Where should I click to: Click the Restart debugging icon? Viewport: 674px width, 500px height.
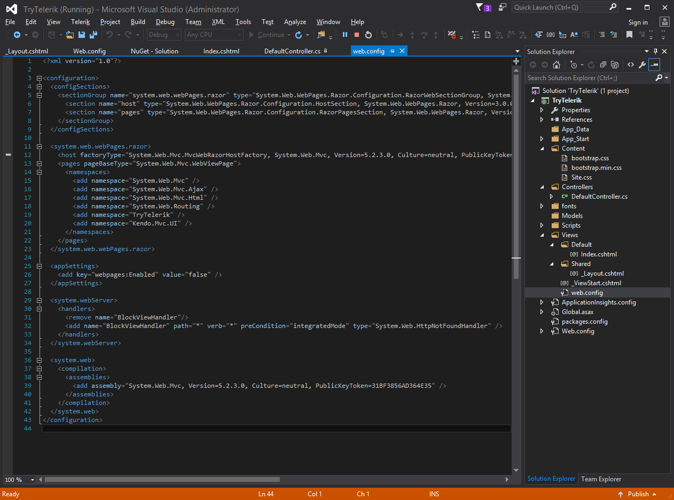[369, 35]
